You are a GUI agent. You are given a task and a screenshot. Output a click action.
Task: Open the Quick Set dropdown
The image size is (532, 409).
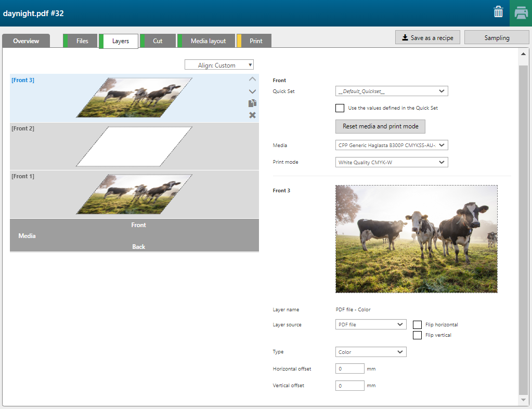point(392,91)
